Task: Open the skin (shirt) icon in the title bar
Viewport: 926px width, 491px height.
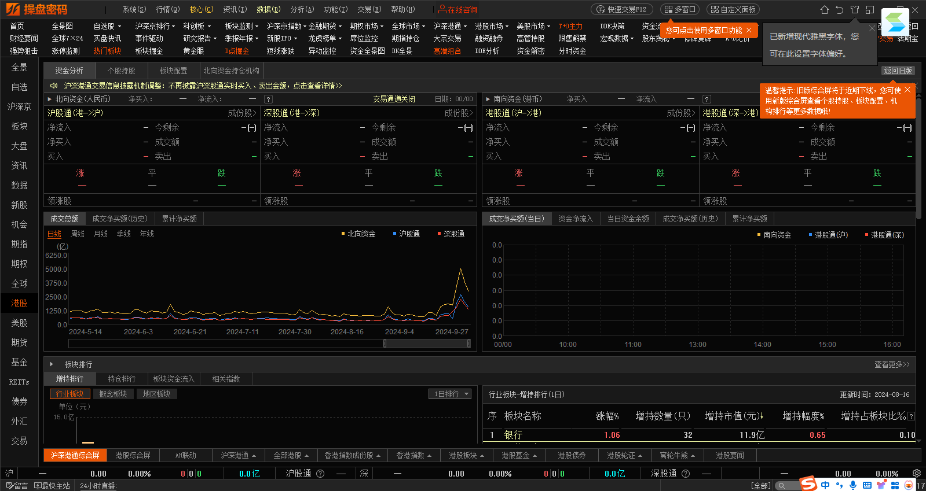Action: (x=855, y=10)
